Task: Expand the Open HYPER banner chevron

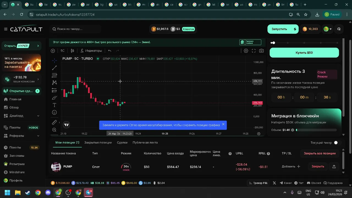Action: pos(38,46)
